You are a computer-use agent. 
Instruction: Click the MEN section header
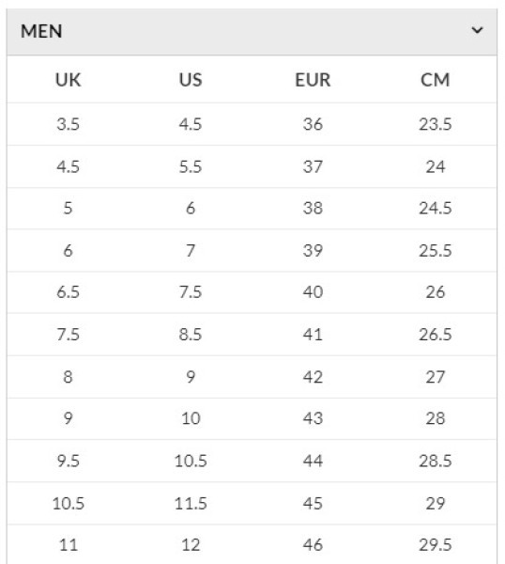tap(252, 32)
